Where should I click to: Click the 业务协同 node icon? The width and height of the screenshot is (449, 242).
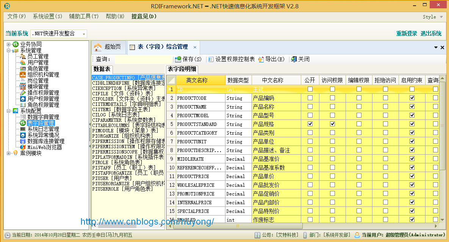[x=16, y=44]
